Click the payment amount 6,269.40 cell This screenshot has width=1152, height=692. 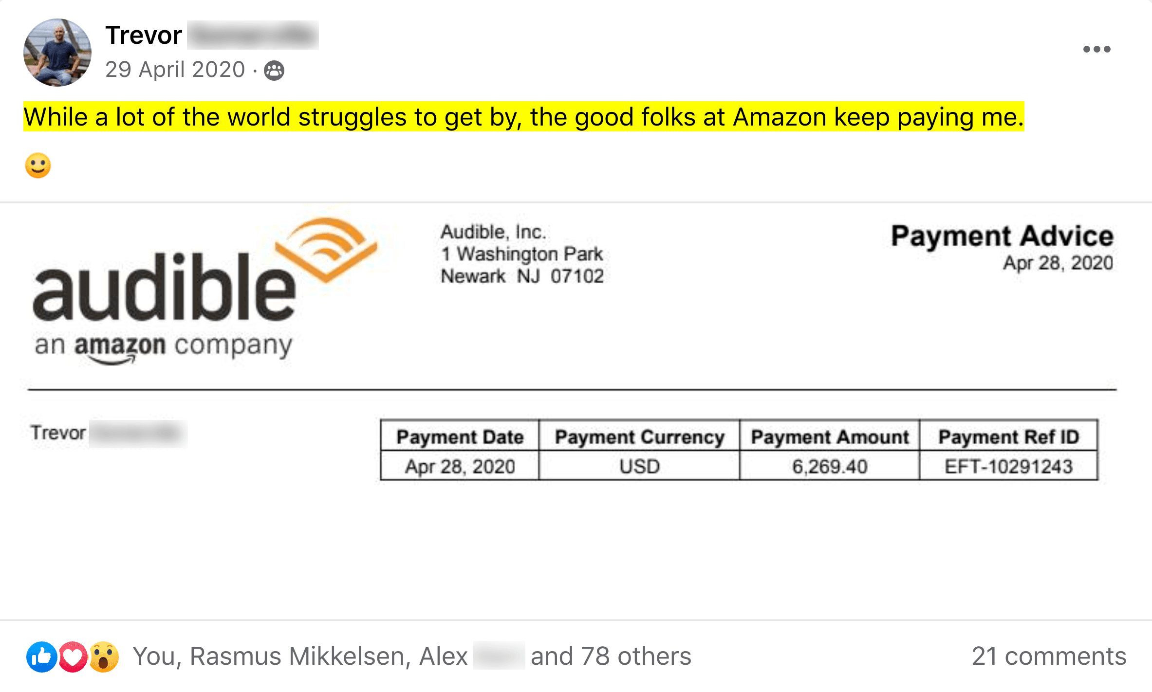829,466
